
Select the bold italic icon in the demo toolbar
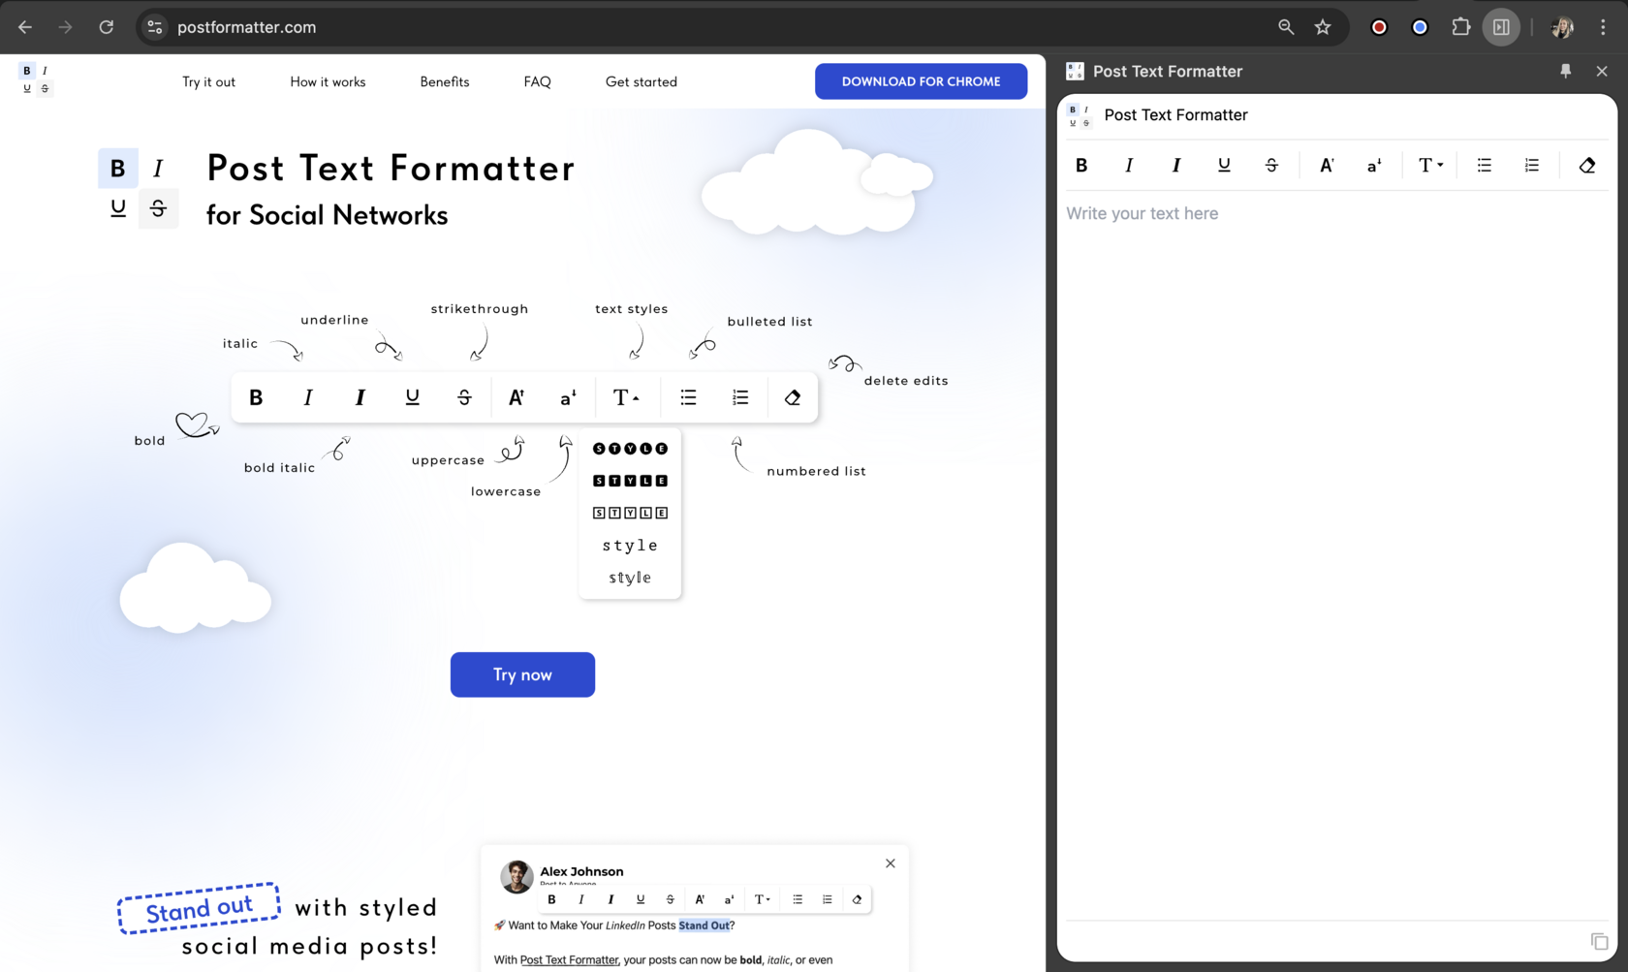(x=360, y=396)
